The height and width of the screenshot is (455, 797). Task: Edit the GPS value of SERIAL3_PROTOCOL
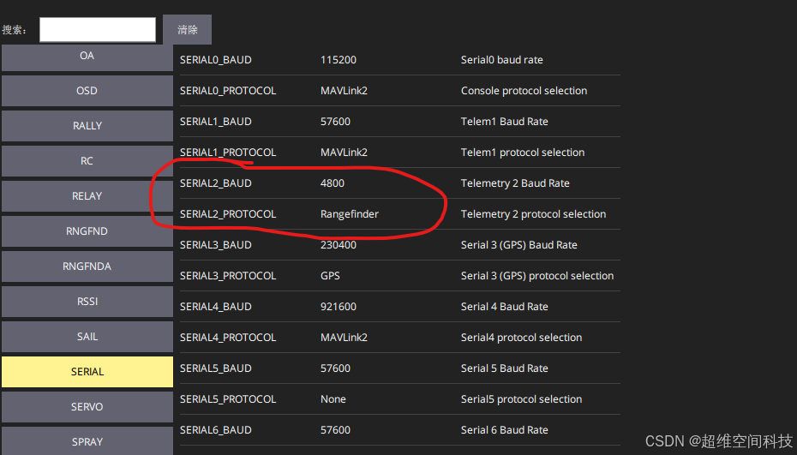[x=330, y=276]
